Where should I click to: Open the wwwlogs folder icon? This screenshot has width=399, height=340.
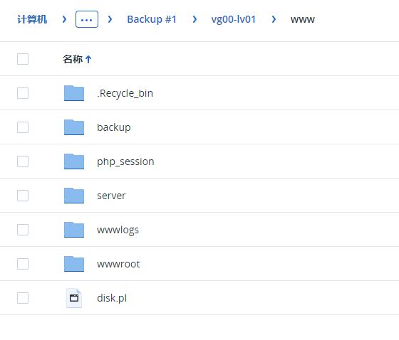pos(74,230)
